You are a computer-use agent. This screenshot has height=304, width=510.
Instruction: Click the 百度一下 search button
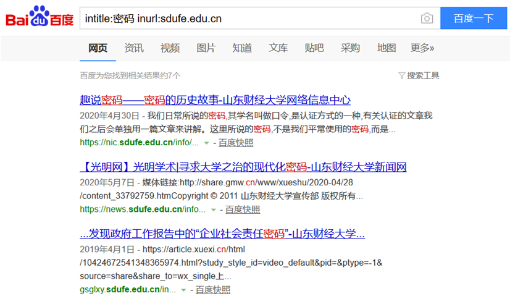click(x=474, y=19)
